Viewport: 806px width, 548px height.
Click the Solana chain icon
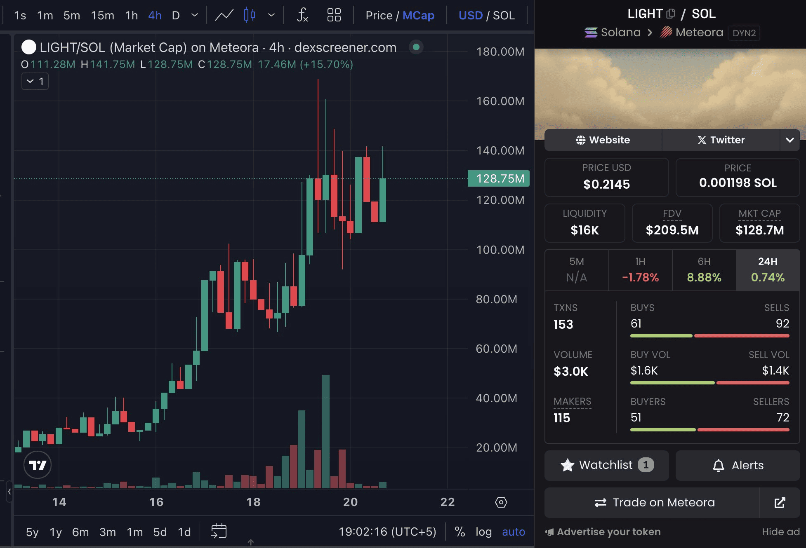pos(591,32)
